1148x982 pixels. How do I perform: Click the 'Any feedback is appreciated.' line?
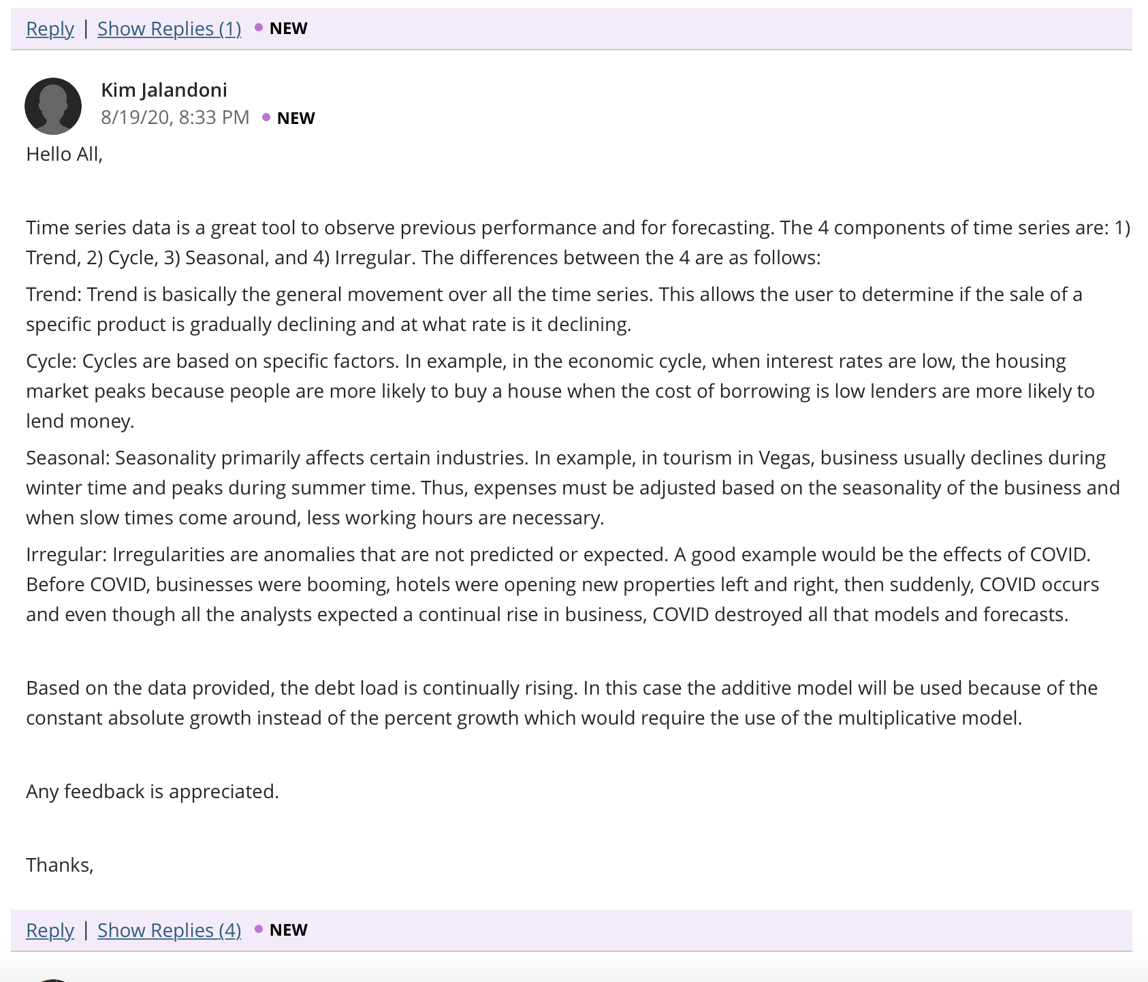click(x=153, y=791)
